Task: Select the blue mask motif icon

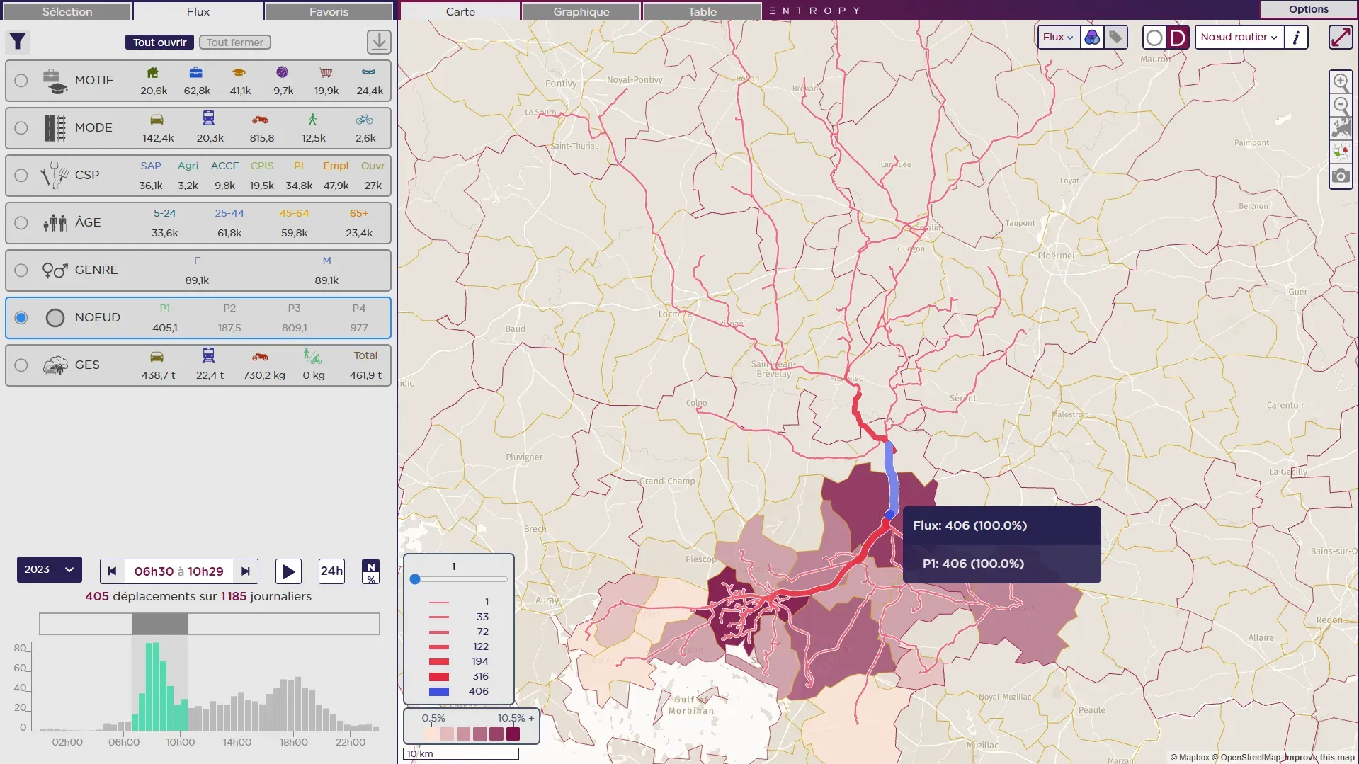Action: tap(369, 72)
